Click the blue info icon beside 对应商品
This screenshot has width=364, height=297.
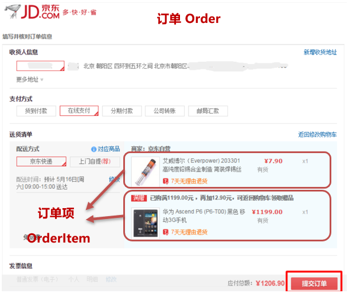93,149
